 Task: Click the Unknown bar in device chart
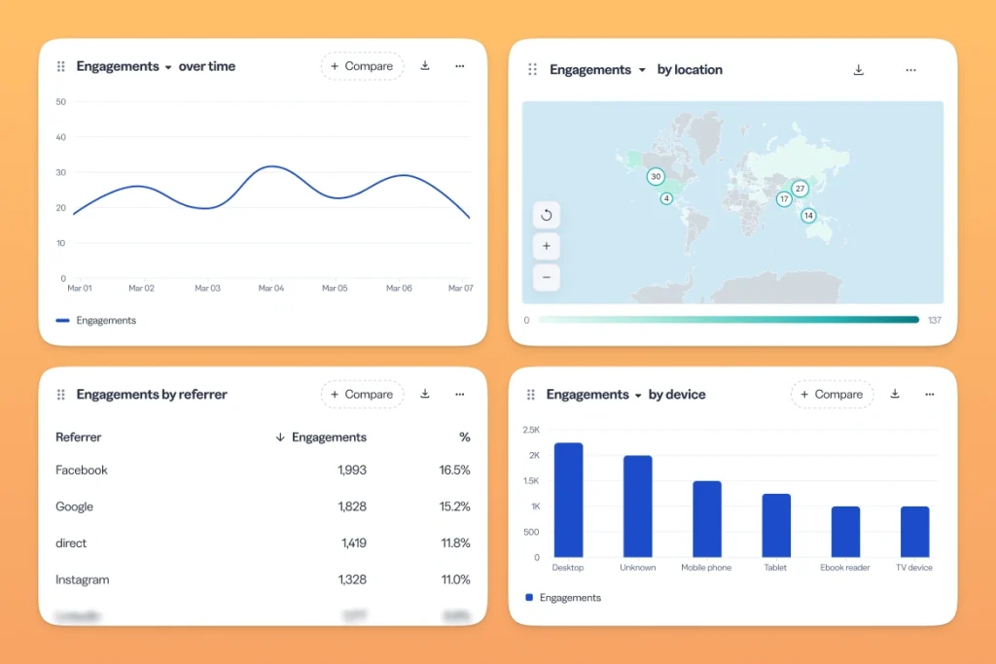pyautogui.click(x=638, y=507)
